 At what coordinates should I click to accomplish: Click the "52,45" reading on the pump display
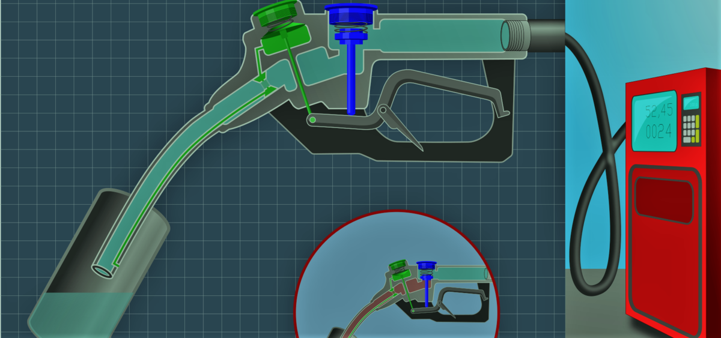coord(658,112)
